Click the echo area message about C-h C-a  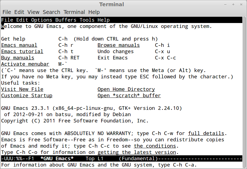[99, 165]
